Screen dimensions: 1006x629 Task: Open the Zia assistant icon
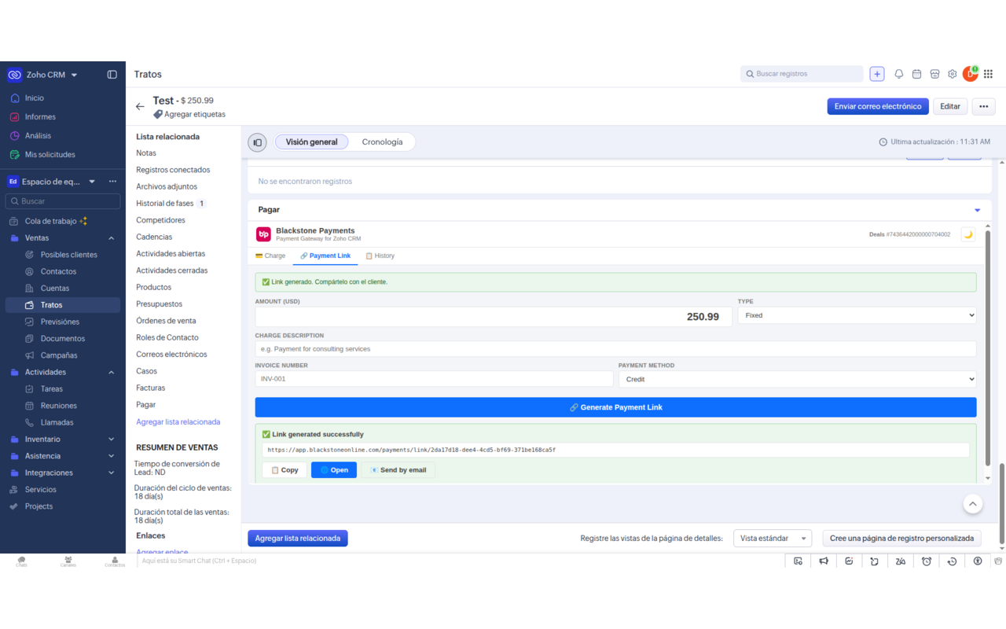[x=901, y=561]
